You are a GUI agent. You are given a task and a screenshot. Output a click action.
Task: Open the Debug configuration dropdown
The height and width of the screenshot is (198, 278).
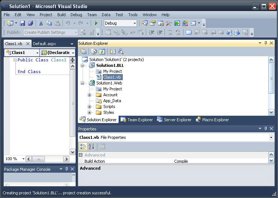pyautogui.click(x=134, y=23)
